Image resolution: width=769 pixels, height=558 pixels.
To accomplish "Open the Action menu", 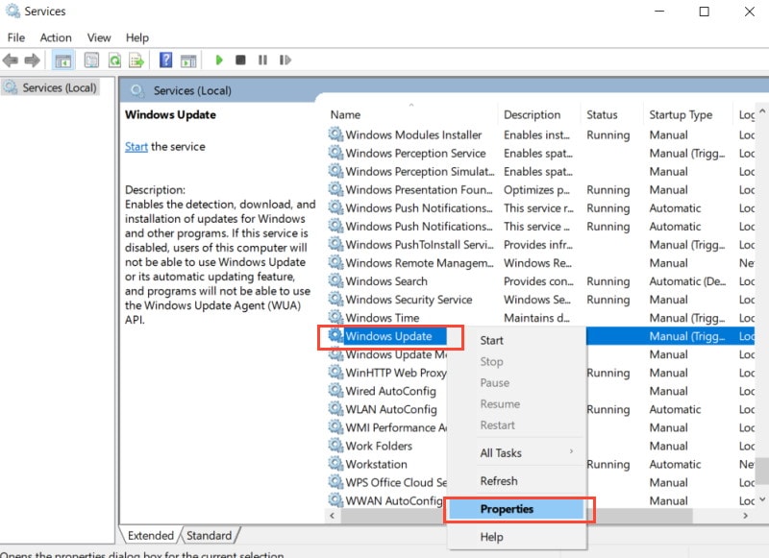I will point(56,37).
